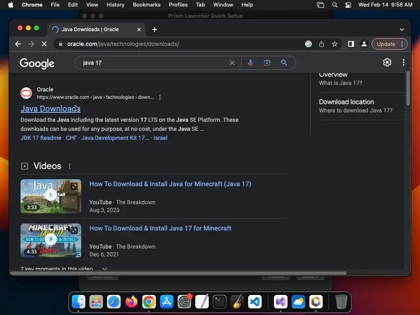Open the Tab menu
This screenshot has width=420, height=315.
tap(200, 5)
